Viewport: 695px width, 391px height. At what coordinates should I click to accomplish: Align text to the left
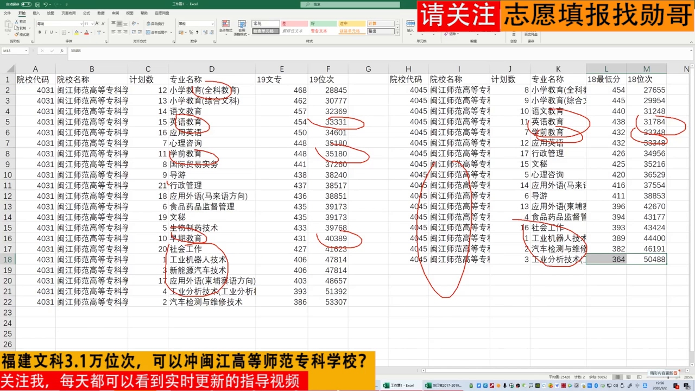(113, 32)
